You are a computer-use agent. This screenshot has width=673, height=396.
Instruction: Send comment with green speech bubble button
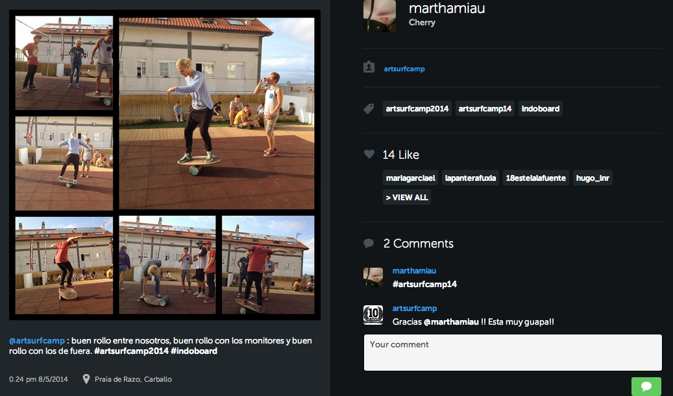(x=646, y=386)
